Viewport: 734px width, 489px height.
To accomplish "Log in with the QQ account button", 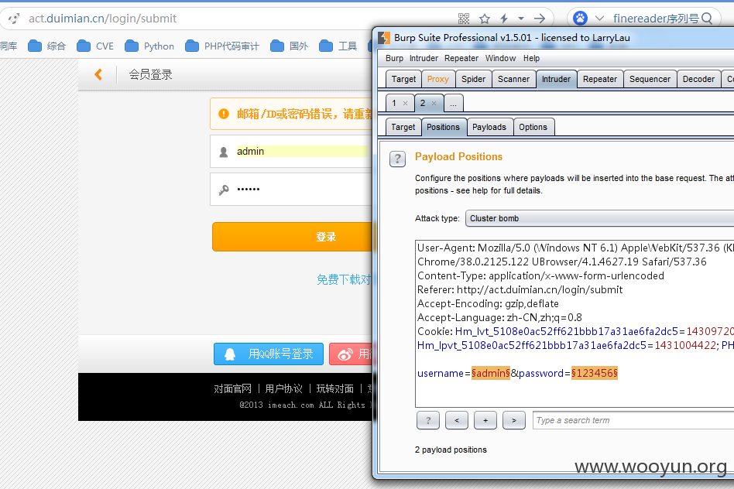I will point(268,354).
